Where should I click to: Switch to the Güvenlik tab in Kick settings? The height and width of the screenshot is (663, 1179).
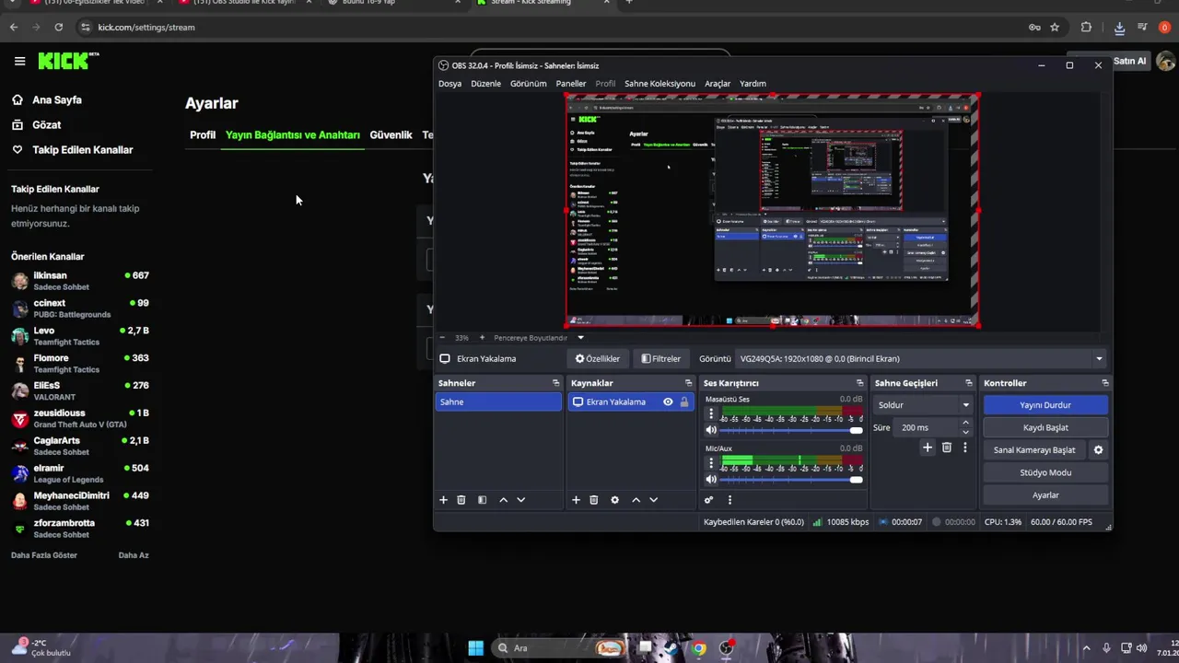[391, 134]
